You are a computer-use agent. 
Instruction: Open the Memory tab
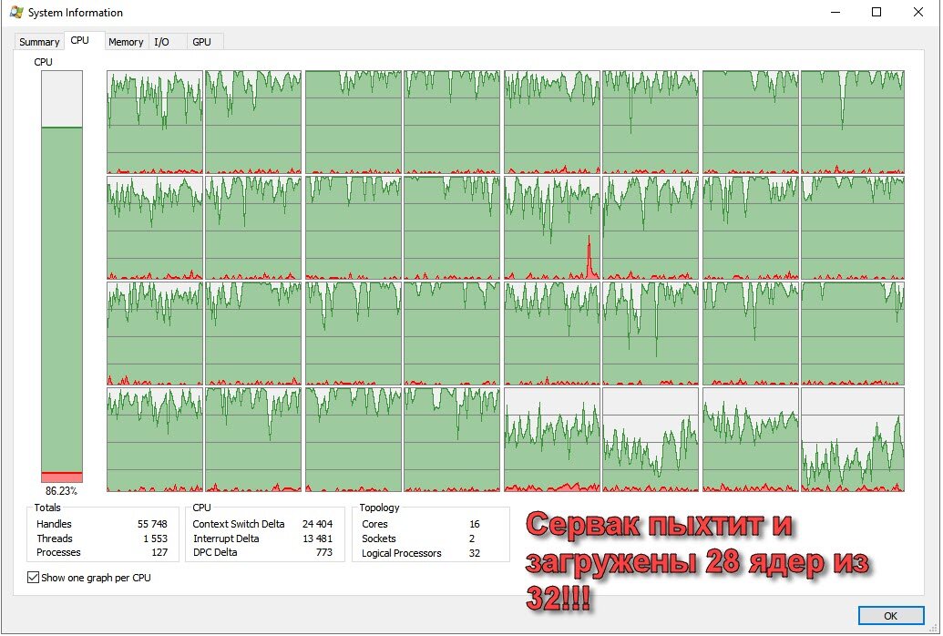click(x=126, y=42)
